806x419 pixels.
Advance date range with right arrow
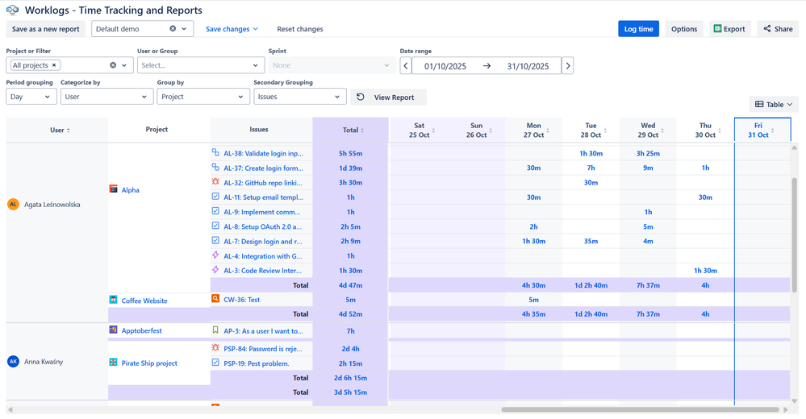(568, 66)
